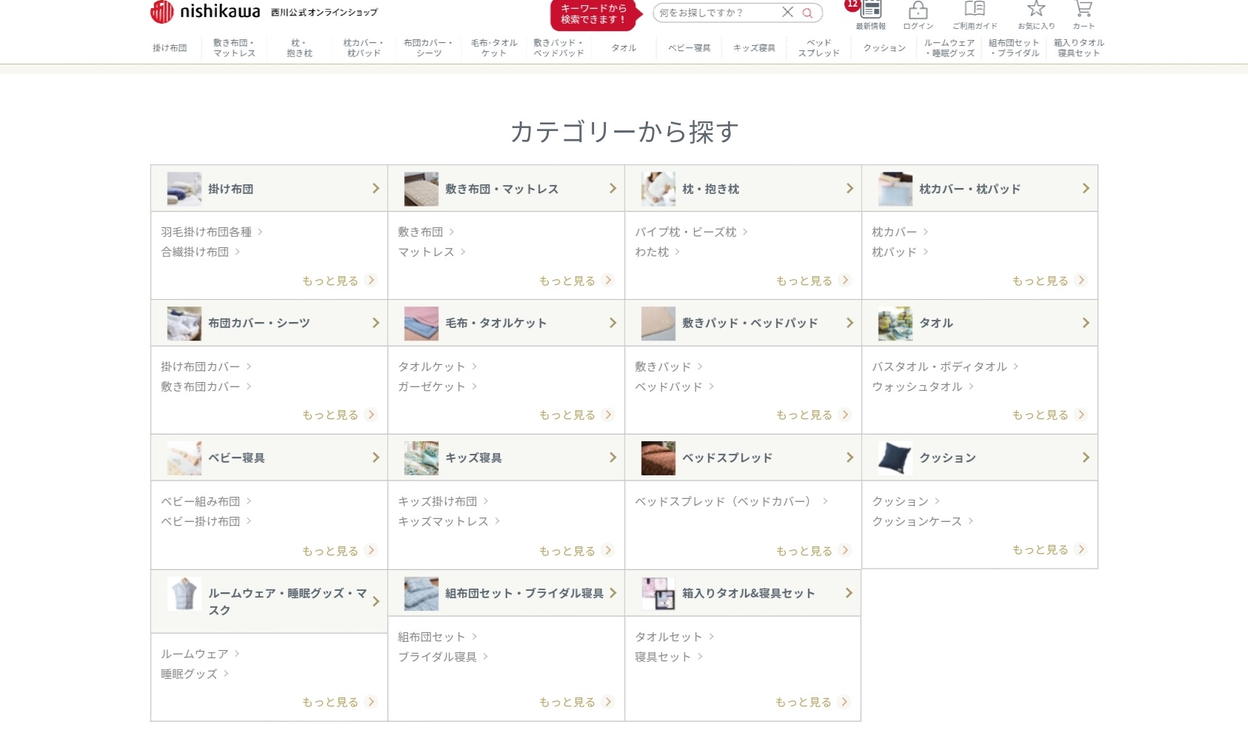This screenshot has height=750, width=1248.
Task: Expand the タオル category header arrow
Action: click(x=1085, y=323)
